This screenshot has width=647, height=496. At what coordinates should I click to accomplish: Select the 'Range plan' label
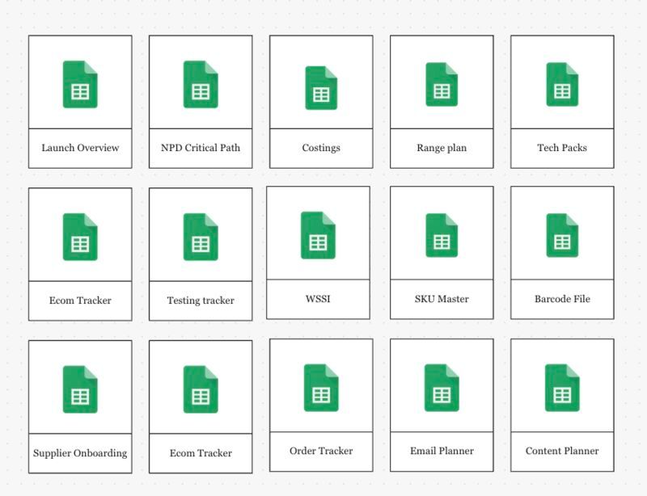[x=442, y=148]
